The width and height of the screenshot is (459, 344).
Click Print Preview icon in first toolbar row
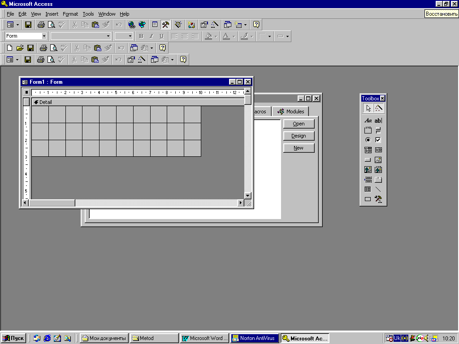point(51,25)
